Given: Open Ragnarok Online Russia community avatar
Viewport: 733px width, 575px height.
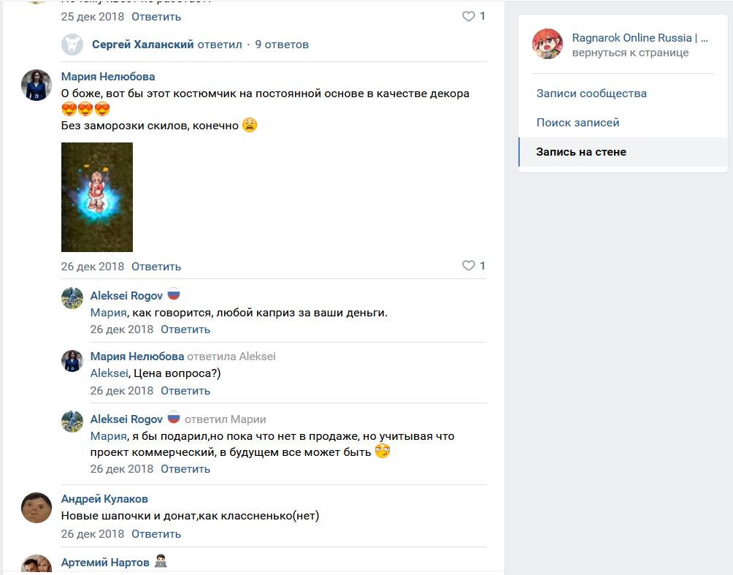Looking at the screenshot, I should 548,44.
